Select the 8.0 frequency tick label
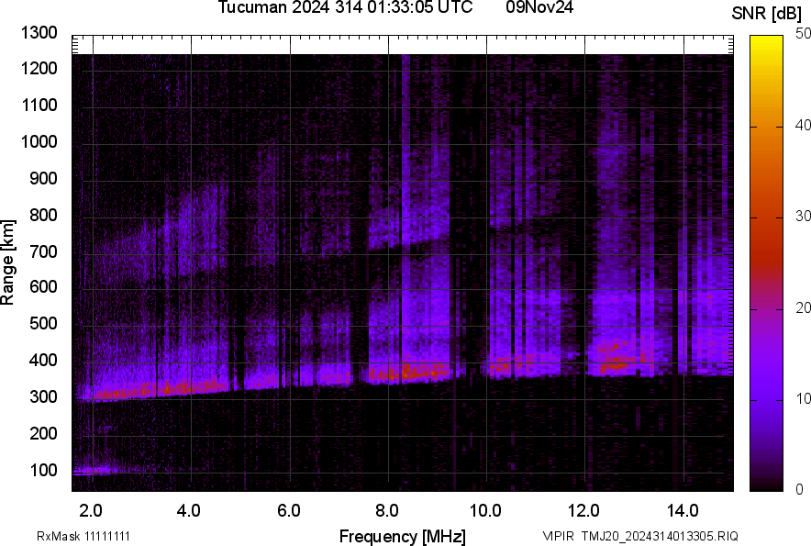Image resolution: width=811 pixels, height=546 pixels. click(x=386, y=509)
